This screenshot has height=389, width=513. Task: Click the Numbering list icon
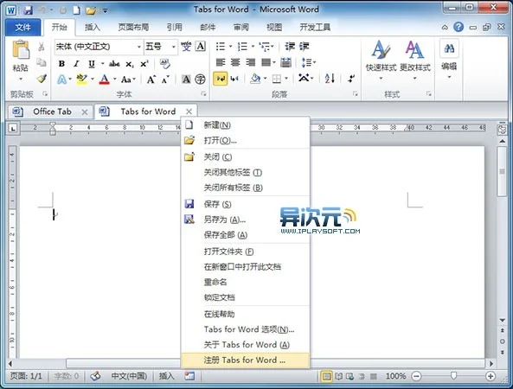242,47
